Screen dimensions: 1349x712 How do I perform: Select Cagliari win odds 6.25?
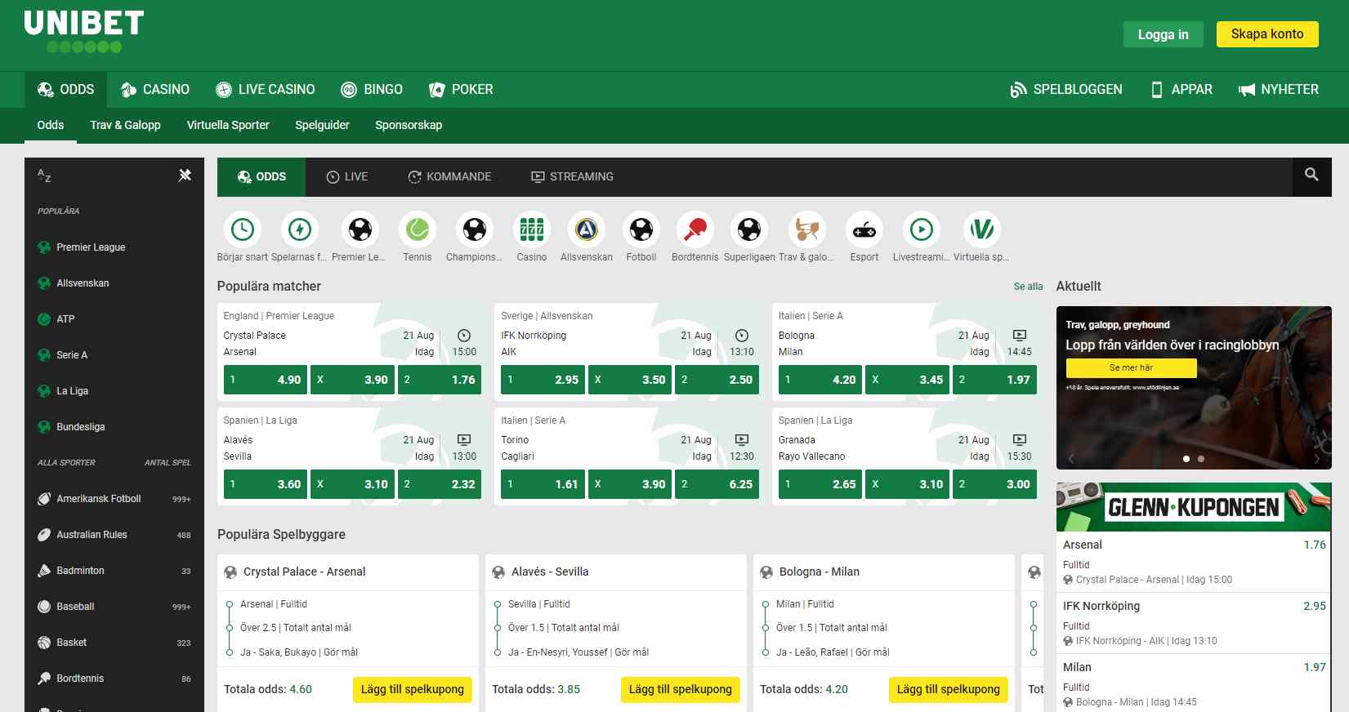coord(717,484)
